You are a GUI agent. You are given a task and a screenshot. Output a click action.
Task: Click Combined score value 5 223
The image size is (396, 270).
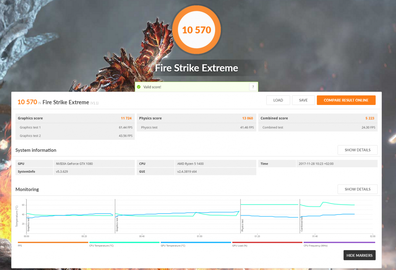(x=370, y=118)
